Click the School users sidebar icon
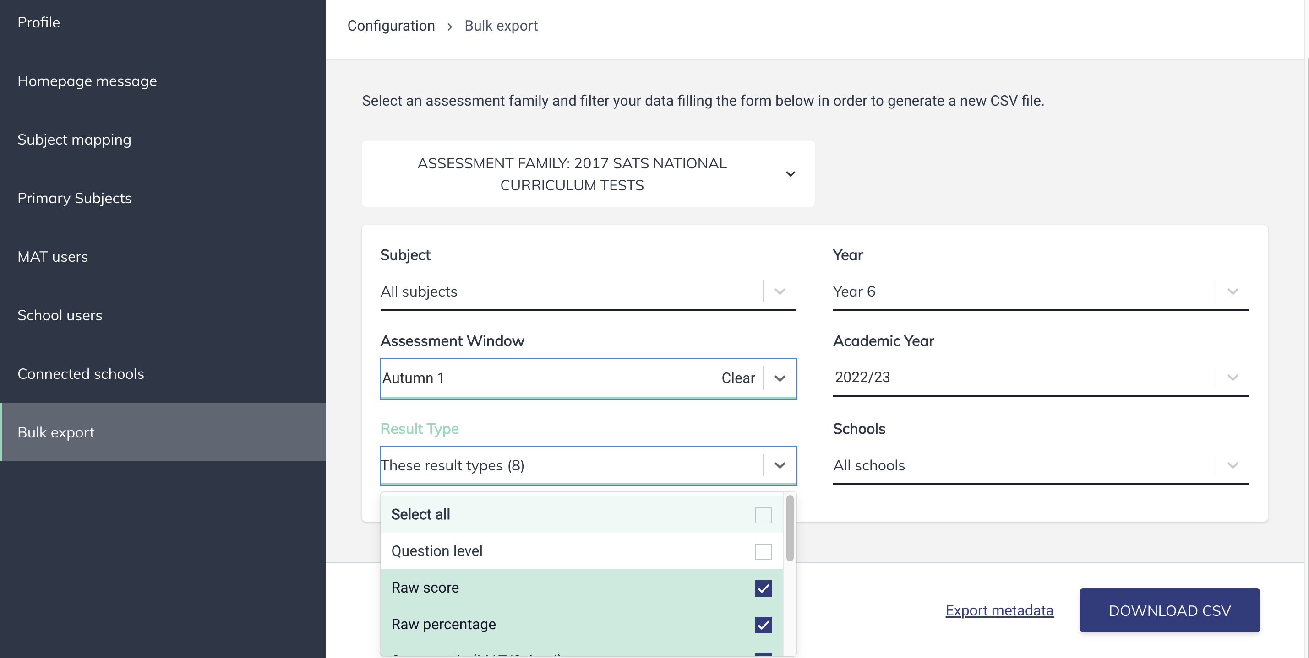Viewport: 1309px width, 658px height. pyautogui.click(x=60, y=314)
